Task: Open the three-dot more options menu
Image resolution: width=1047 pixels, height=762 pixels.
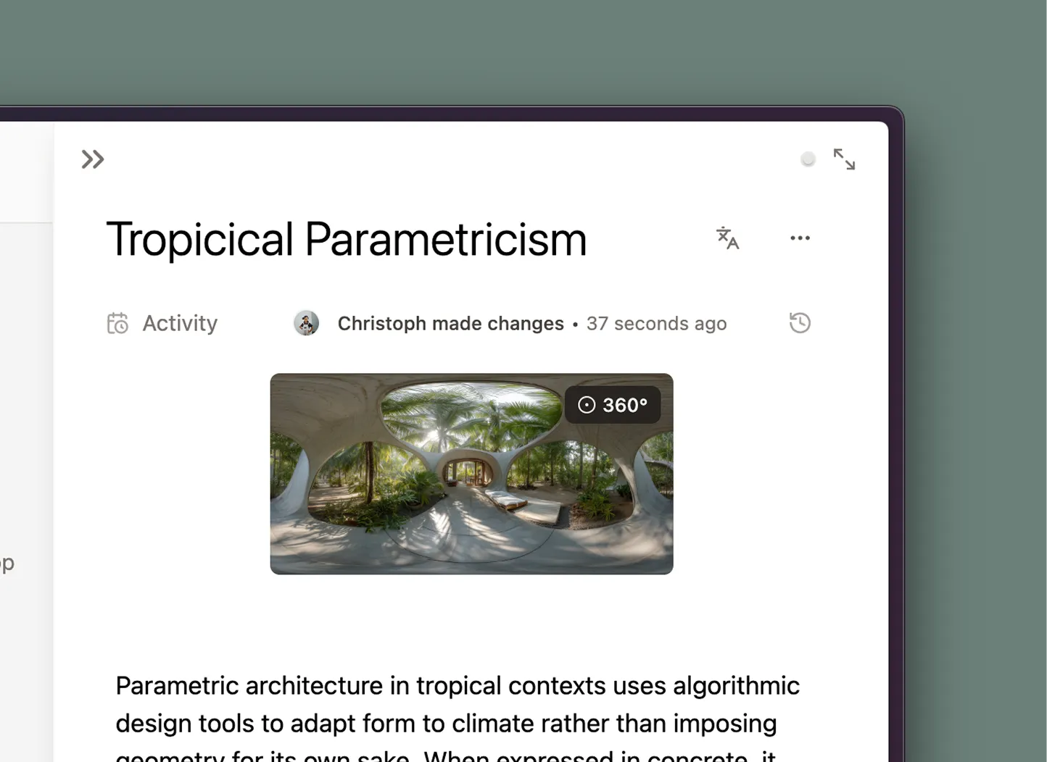Action: click(x=800, y=238)
